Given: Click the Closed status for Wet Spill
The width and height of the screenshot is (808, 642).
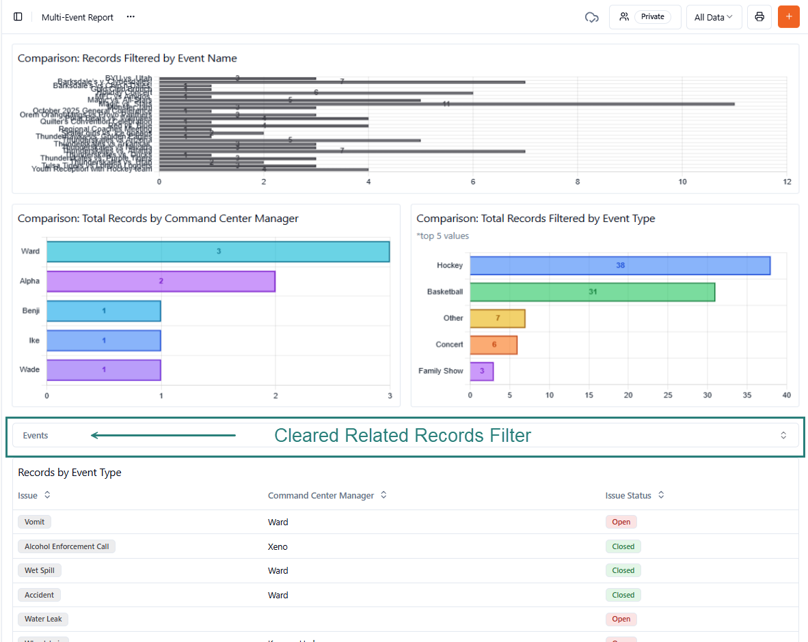Looking at the screenshot, I should [623, 570].
